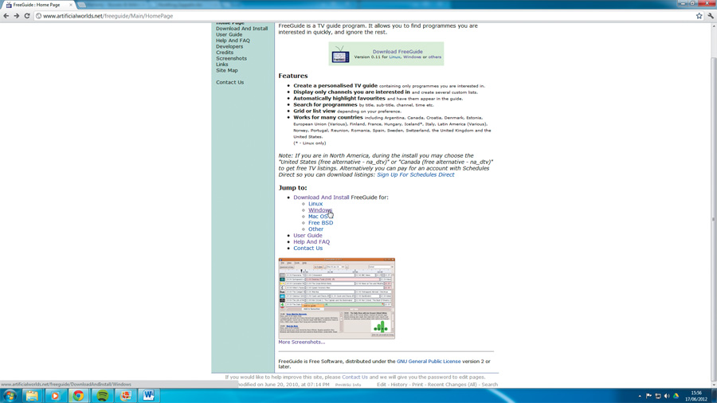
Task: Bookmark this page with the star icon
Action: (x=699, y=16)
